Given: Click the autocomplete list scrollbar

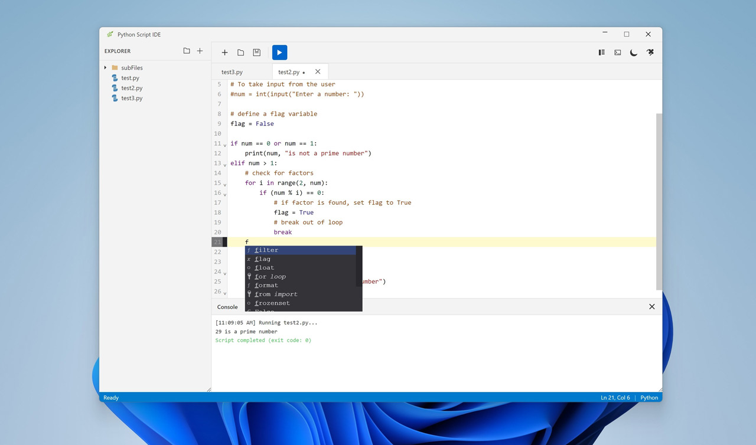Looking at the screenshot, I should point(359,266).
